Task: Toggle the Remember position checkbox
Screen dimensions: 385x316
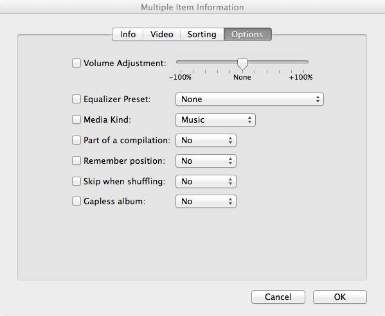Action: tap(76, 161)
